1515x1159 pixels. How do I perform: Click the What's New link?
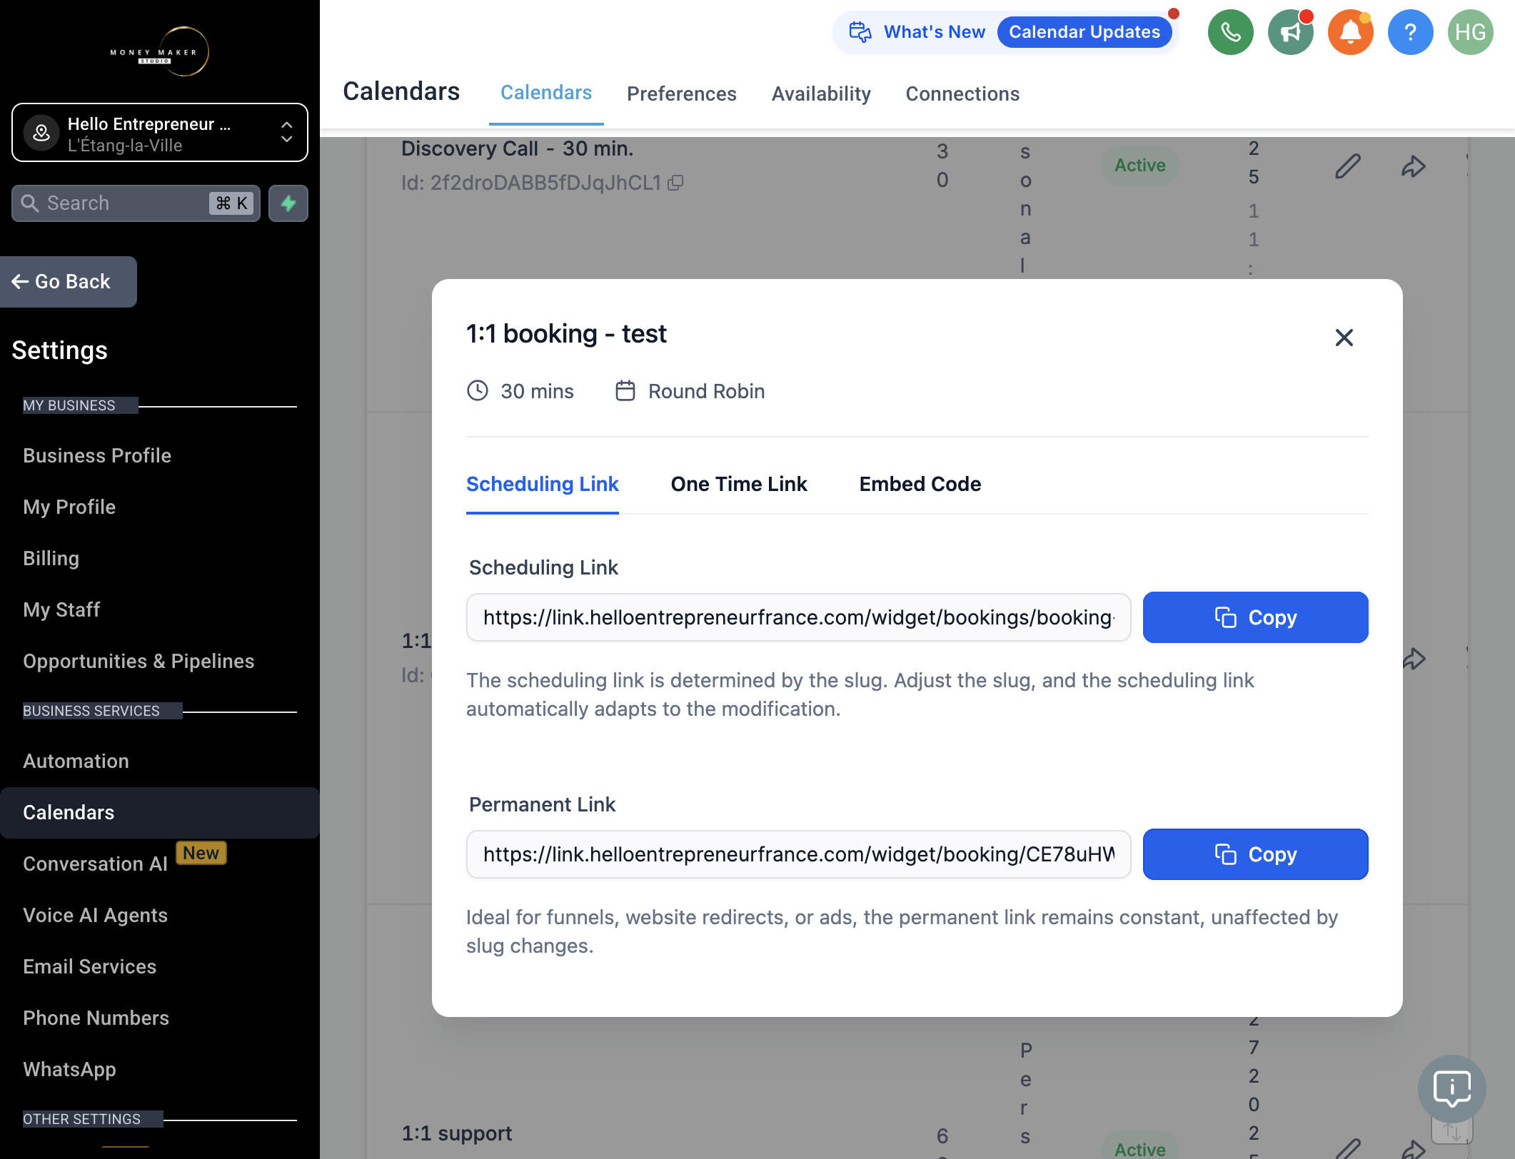pyautogui.click(x=934, y=32)
